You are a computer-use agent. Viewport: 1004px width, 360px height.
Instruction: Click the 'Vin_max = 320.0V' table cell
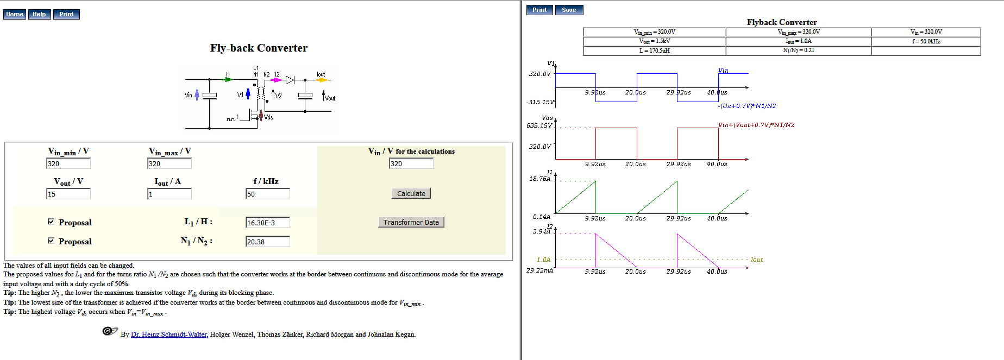(x=799, y=32)
